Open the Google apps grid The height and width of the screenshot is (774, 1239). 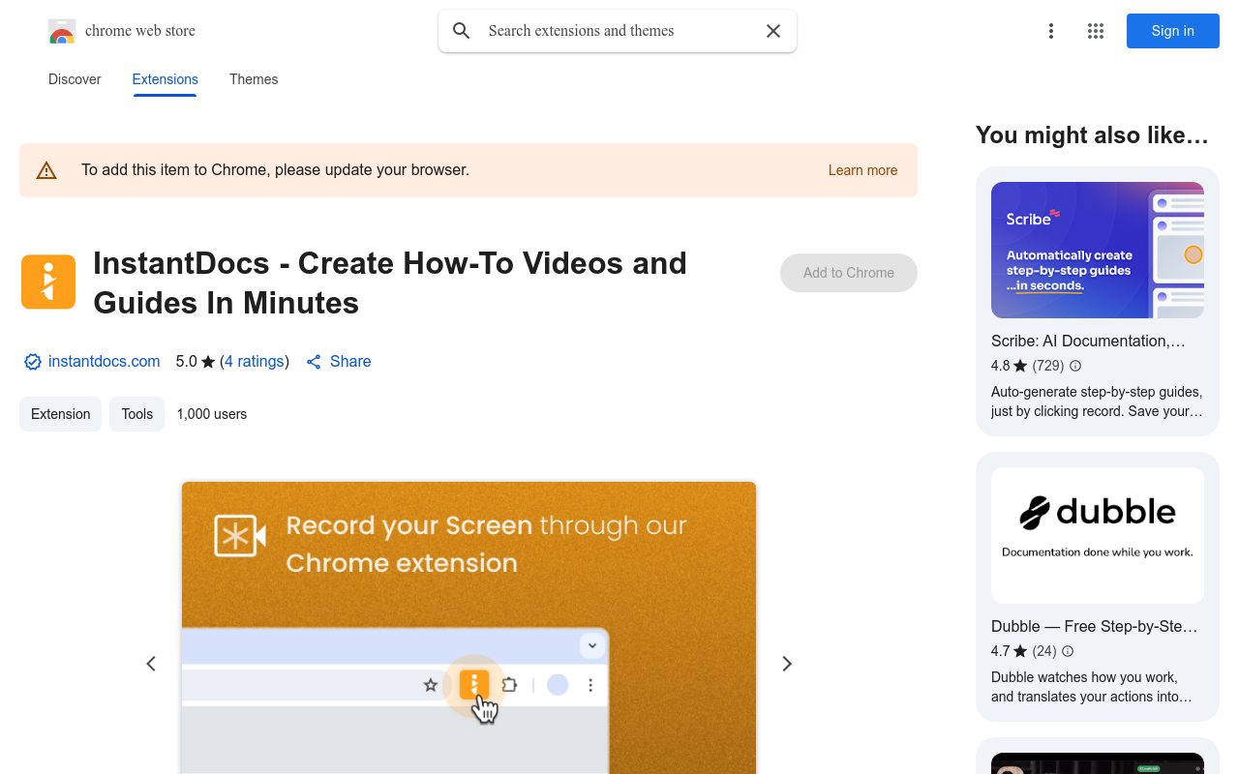pyautogui.click(x=1096, y=31)
